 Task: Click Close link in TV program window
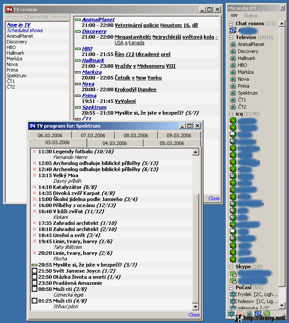(194, 315)
